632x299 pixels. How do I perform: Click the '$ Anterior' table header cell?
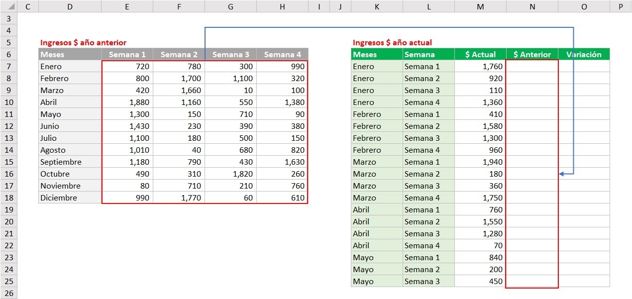click(x=532, y=54)
